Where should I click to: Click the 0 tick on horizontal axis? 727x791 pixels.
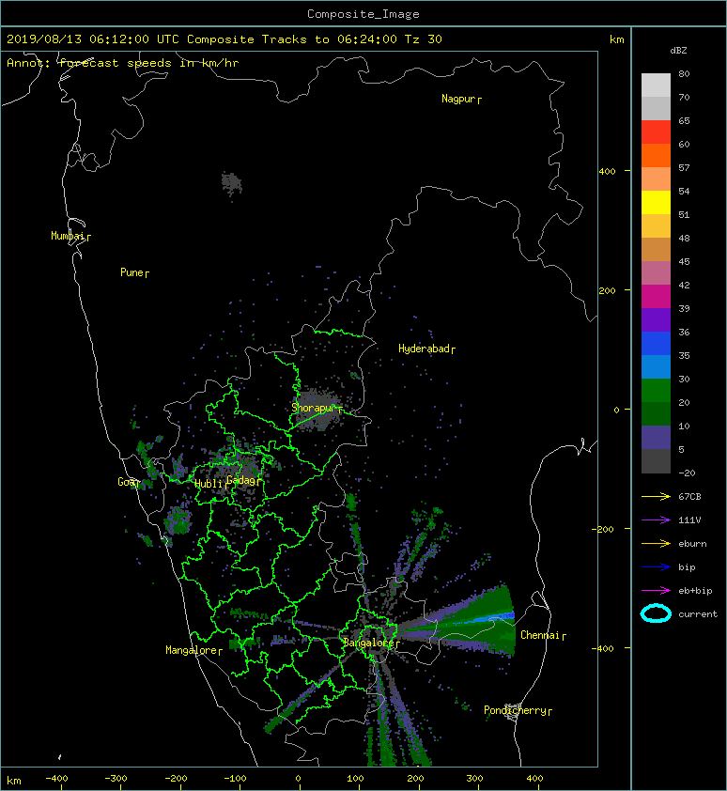tap(298, 779)
